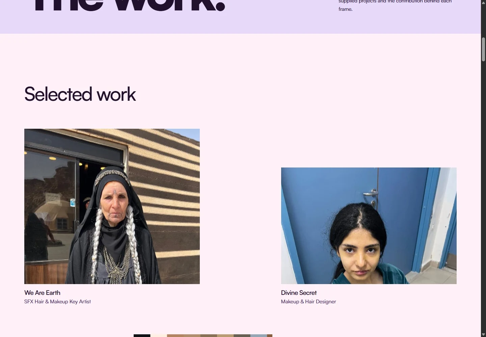Click the scrollbar down arrow

tap(483, 334)
